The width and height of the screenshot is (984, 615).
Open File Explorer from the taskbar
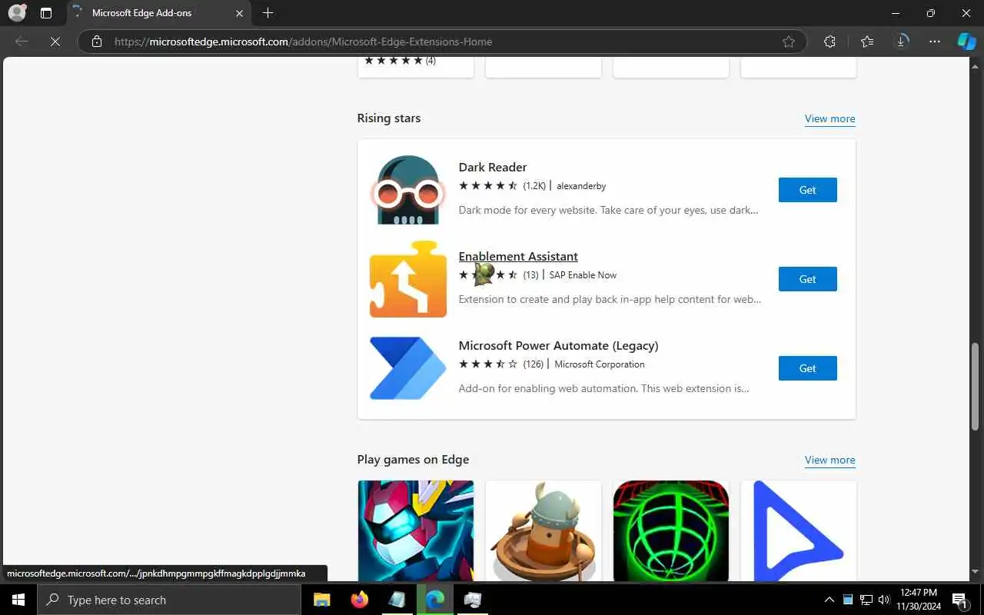point(321,600)
